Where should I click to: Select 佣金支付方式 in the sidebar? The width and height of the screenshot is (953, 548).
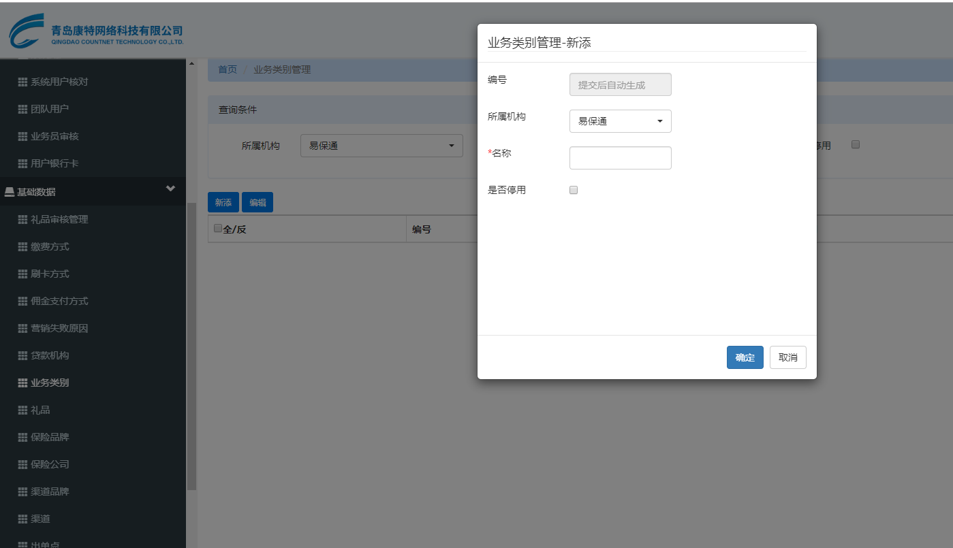(x=59, y=301)
